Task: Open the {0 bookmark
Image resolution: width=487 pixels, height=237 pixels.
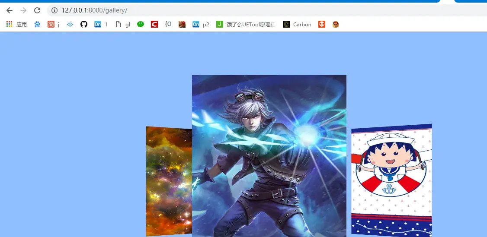Action: tap(168, 24)
